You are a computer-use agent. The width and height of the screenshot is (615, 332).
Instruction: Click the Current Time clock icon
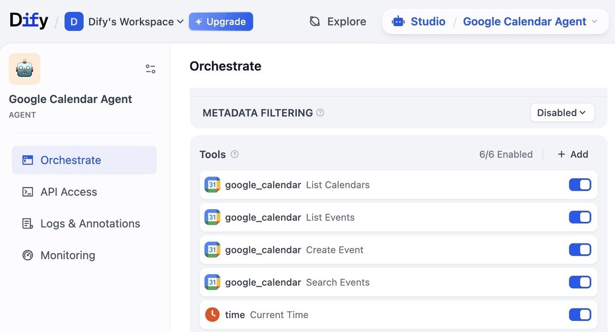pyautogui.click(x=212, y=315)
